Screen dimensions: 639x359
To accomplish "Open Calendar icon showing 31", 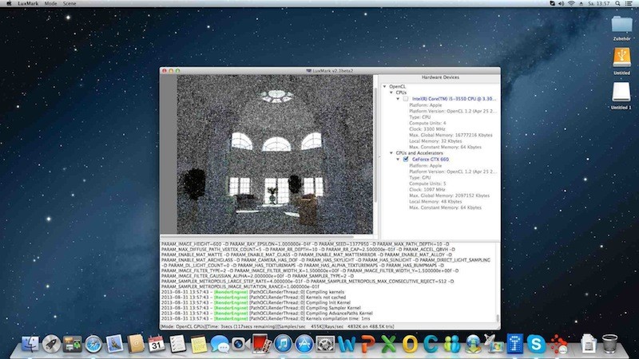I will pyautogui.click(x=157, y=344).
